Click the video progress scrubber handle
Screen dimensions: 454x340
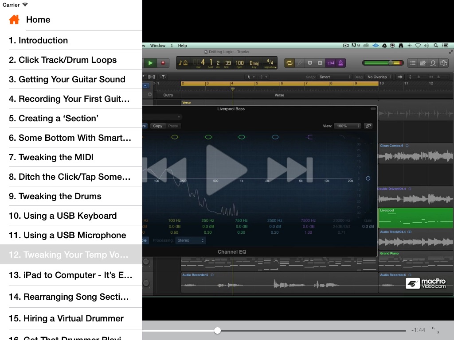(x=217, y=330)
